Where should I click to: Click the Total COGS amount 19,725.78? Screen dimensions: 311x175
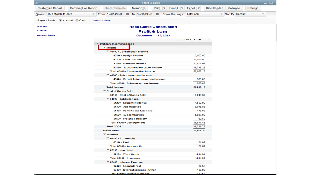199,126
